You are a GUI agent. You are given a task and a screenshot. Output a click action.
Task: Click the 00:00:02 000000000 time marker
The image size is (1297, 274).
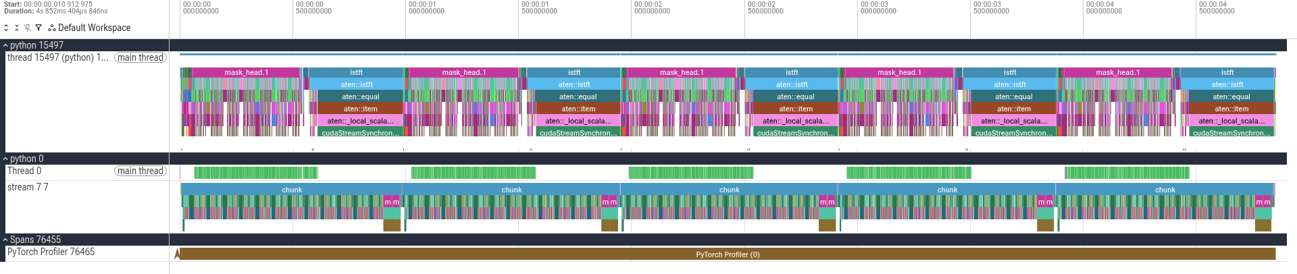coord(652,7)
